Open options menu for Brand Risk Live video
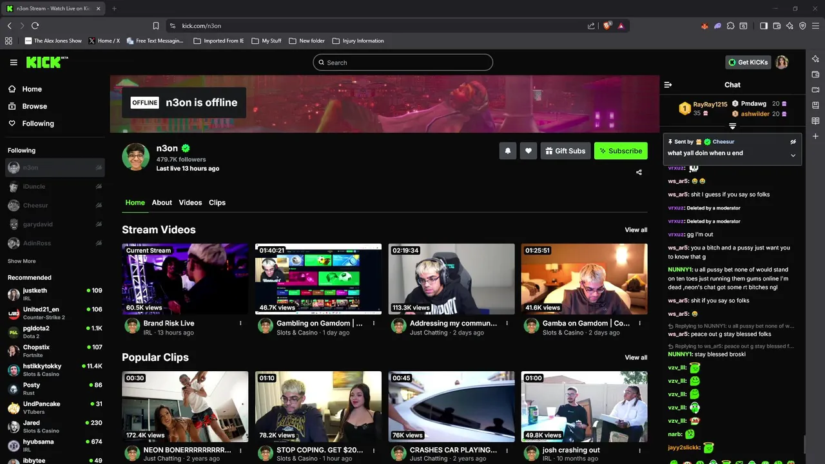 click(x=240, y=324)
